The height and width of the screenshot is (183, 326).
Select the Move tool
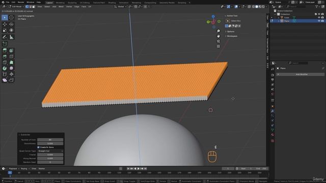tap(5, 24)
